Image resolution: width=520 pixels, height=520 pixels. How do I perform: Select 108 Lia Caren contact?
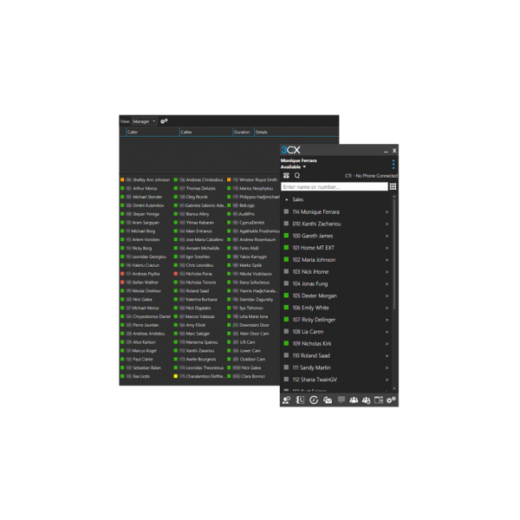(336, 332)
